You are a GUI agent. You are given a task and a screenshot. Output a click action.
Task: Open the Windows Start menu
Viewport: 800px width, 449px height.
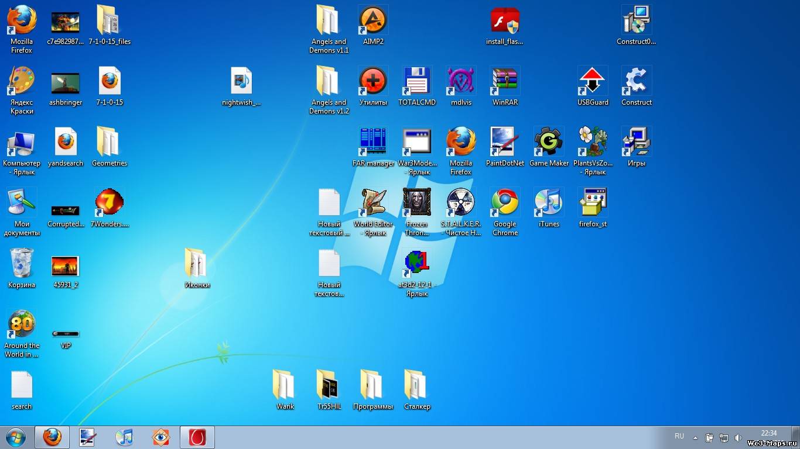pos(16,437)
